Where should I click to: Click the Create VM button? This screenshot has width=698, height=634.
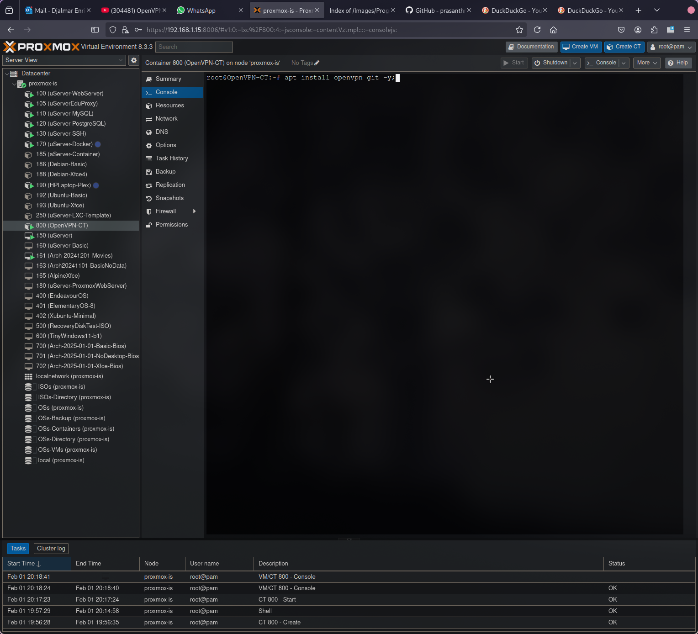click(x=581, y=47)
